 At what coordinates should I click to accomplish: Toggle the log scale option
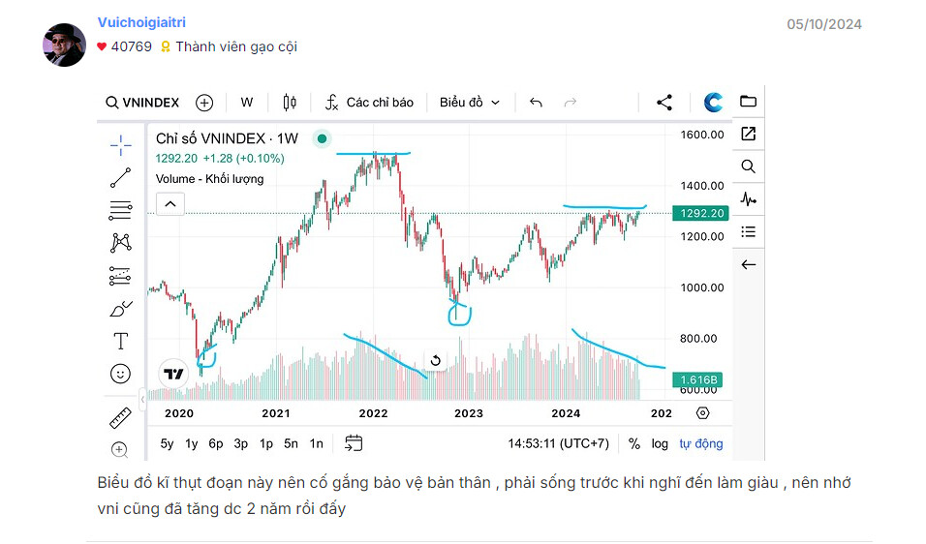660,443
